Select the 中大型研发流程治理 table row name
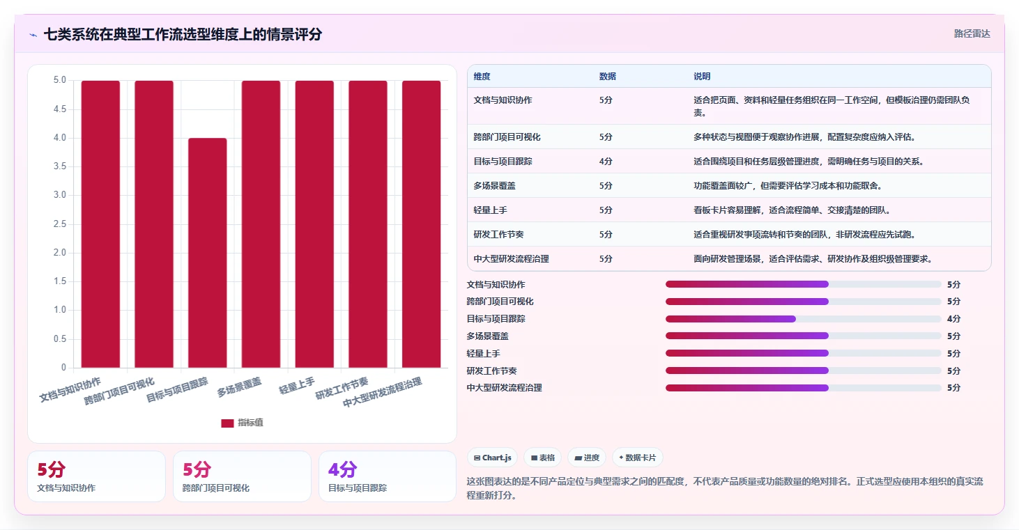 coord(511,258)
